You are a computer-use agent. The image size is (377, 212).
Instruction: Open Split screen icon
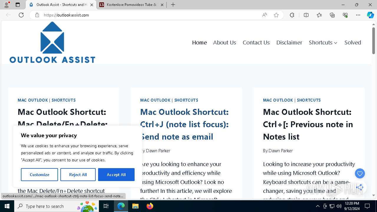tap(306, 15)
